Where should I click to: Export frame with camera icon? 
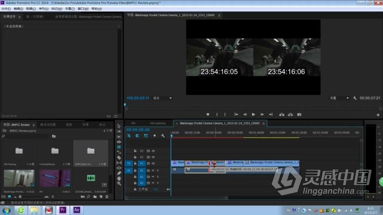pos(299,114)
